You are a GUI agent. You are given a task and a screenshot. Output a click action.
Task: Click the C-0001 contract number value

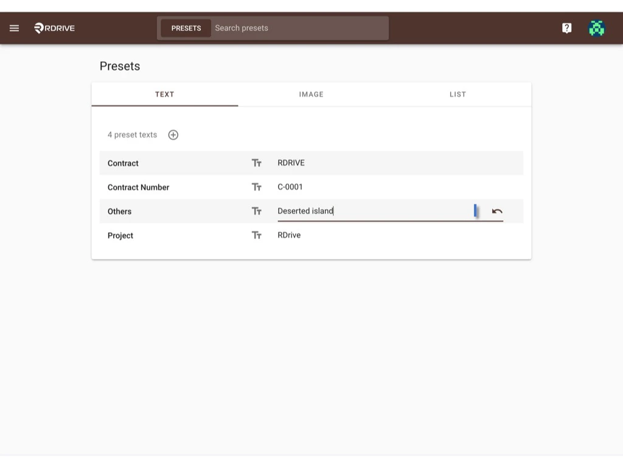tap(290, 187)
